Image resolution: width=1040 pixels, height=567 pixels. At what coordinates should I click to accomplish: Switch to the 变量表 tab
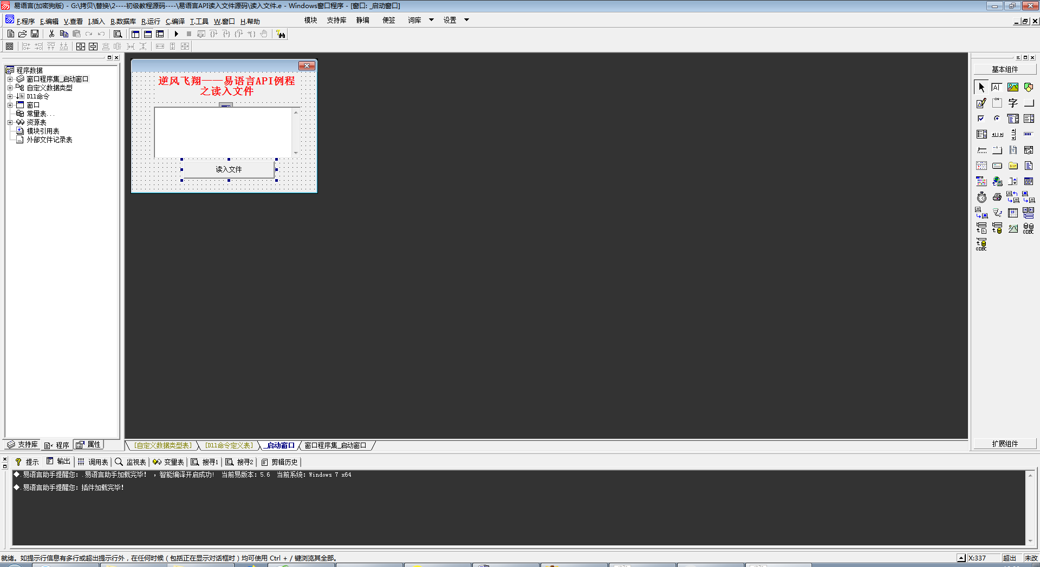pos(168,462)
